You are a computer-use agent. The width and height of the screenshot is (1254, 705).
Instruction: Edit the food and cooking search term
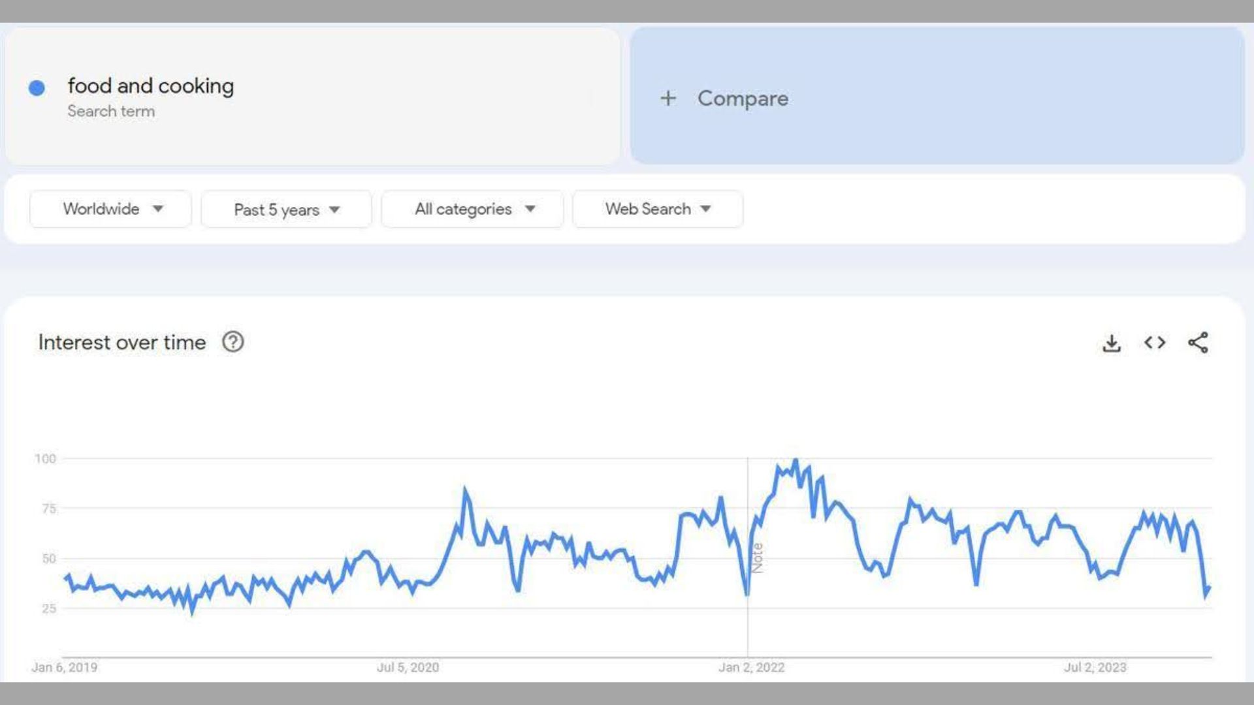point(151,86)
